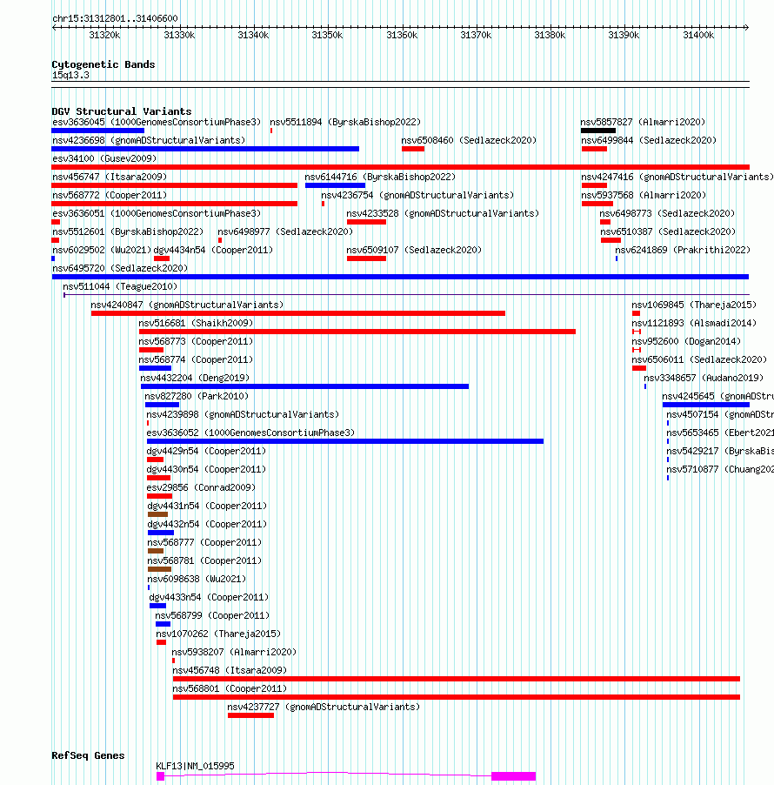
Task: Open the nsv827280 (Park2010) variant
Action: tap(197, 396)
